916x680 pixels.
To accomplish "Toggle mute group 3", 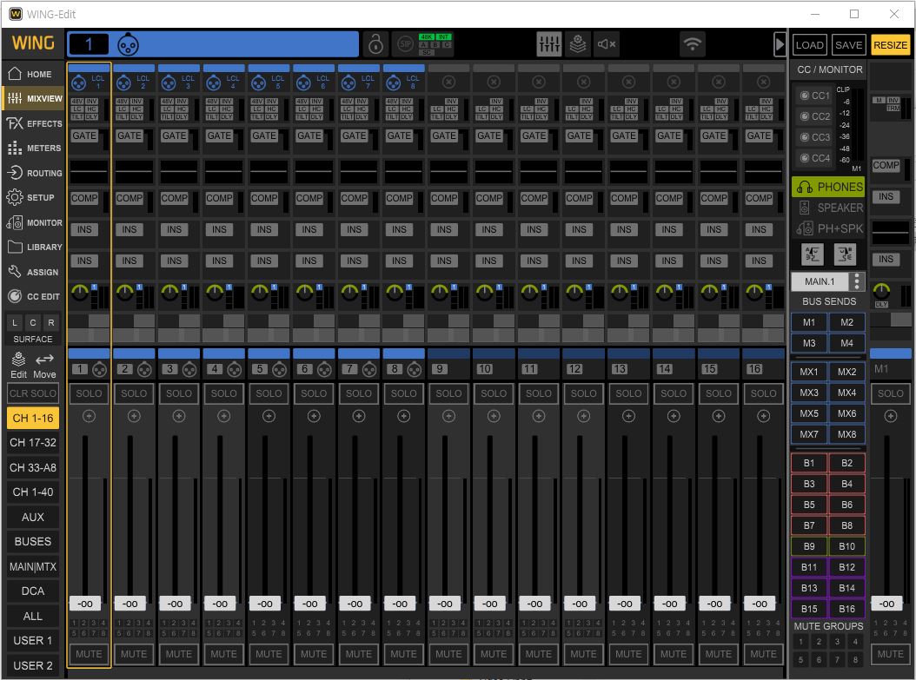I will 837,642.
